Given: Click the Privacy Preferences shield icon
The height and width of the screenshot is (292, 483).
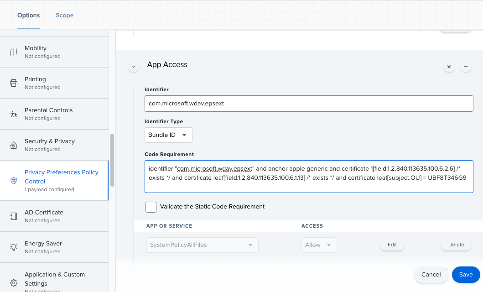Looking at the screenshot, I should [x=14, y=180].
